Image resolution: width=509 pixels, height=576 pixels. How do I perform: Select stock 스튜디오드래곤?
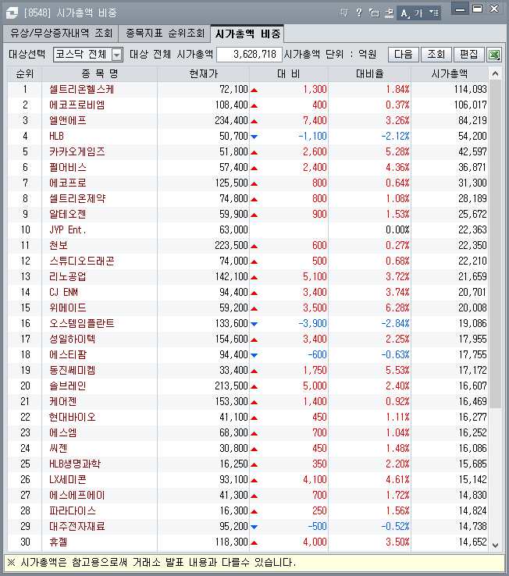82,261
